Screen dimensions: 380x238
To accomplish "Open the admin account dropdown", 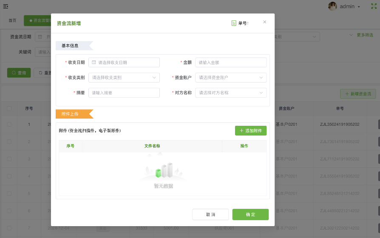I will (350, 6).
